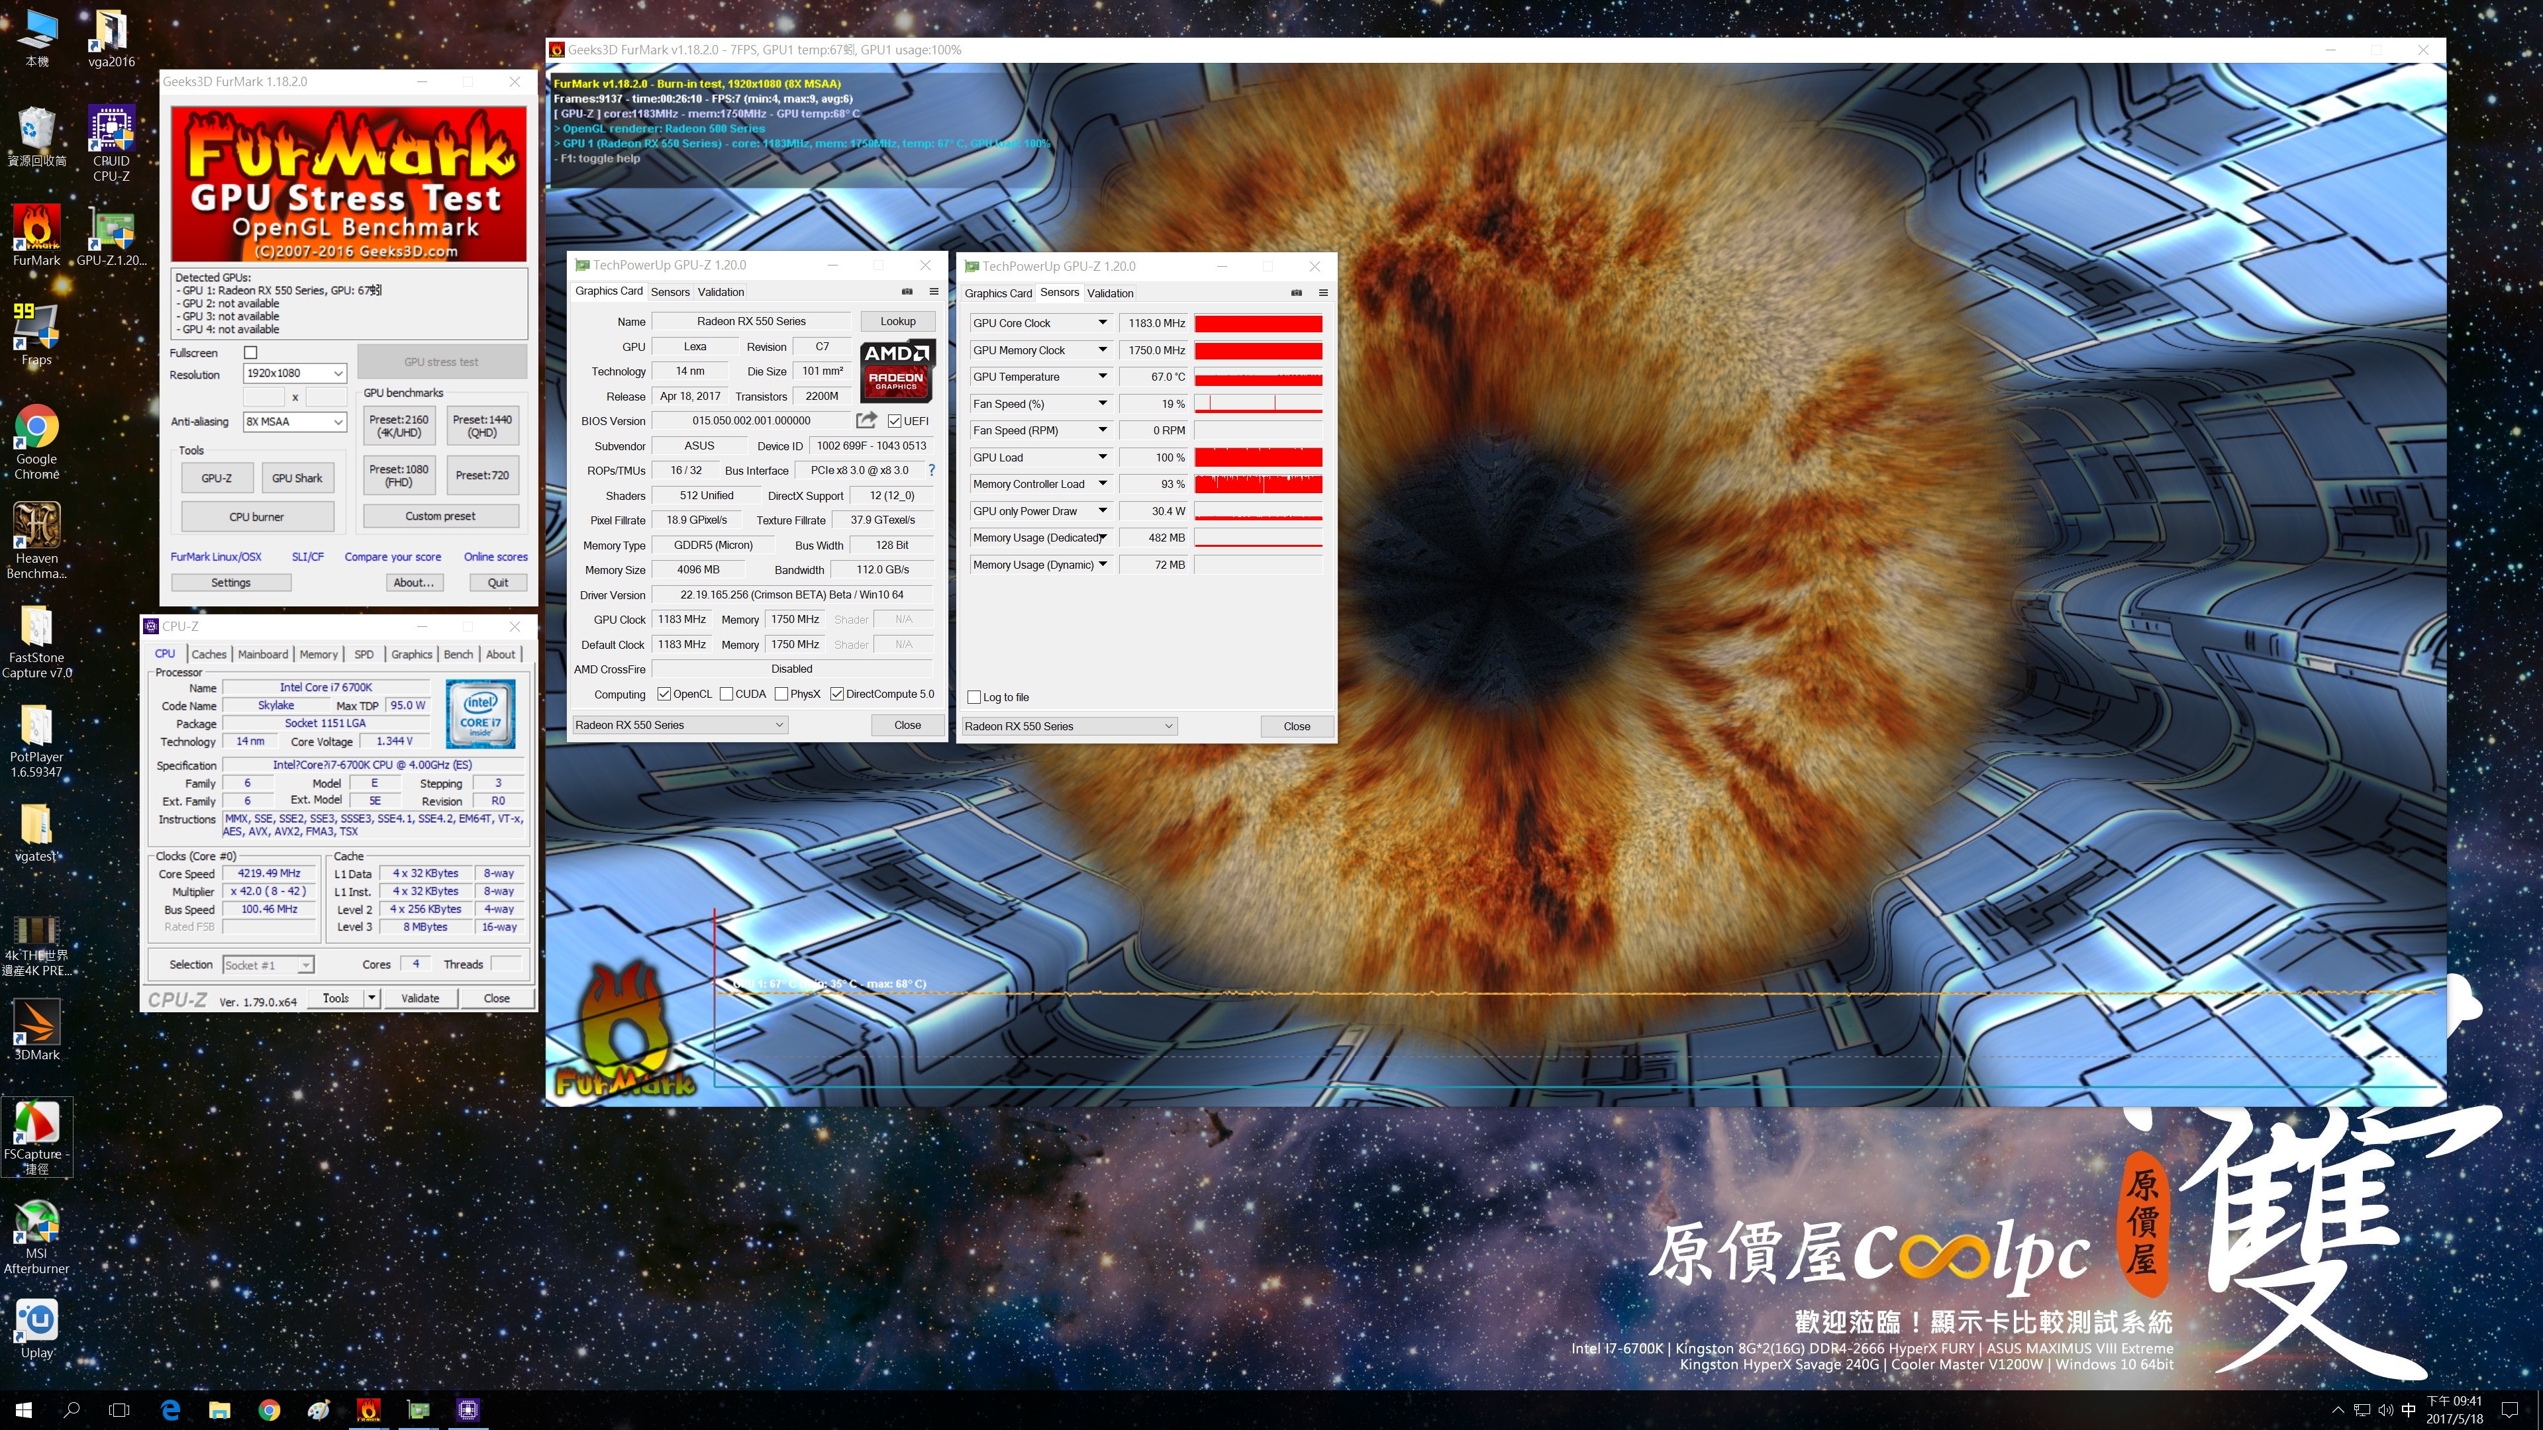Open hamburger menu in GPU-Z Sensors window

[1323, 292]
